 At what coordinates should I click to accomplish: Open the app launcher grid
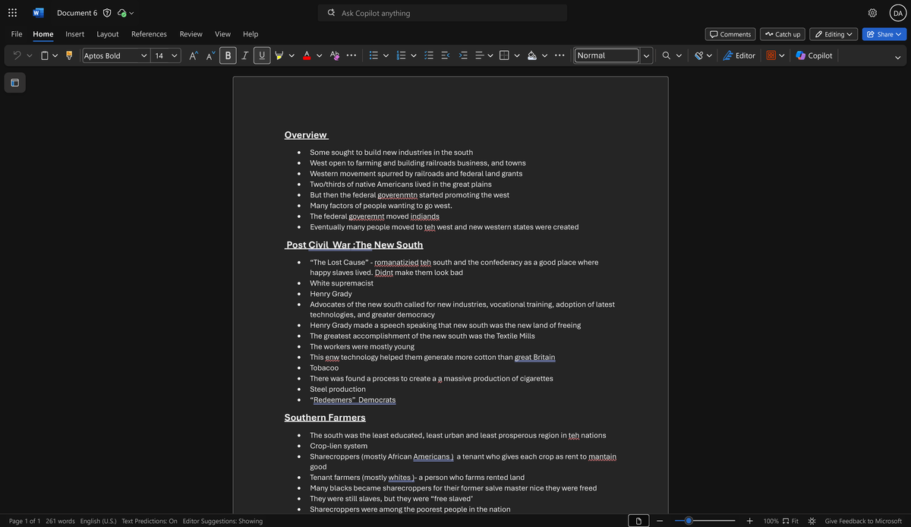[12, 13]
